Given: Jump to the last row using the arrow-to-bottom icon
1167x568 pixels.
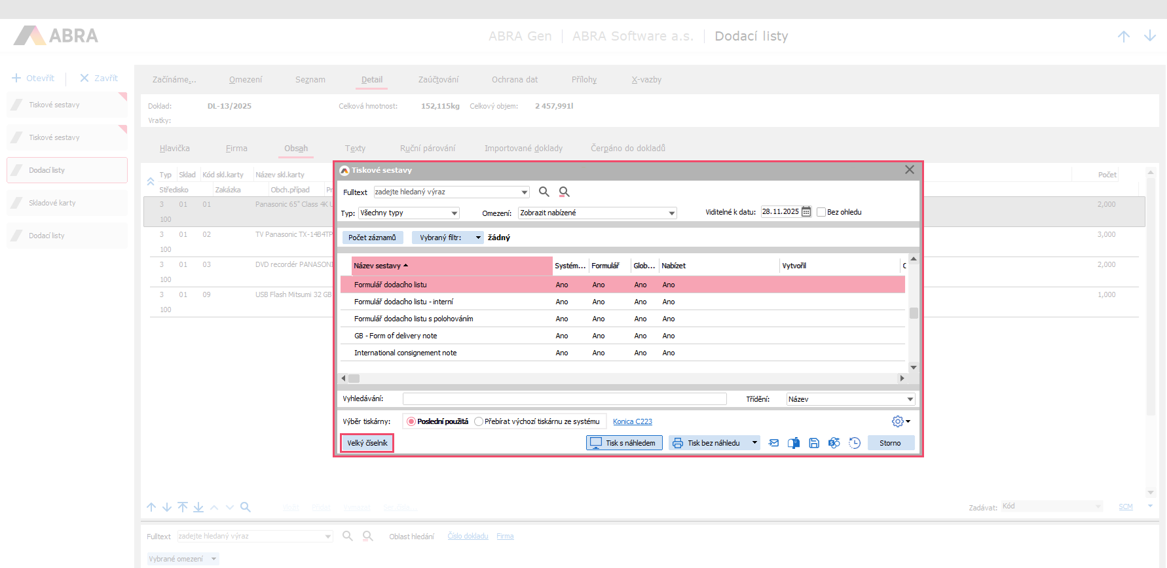Looking at the screenshot, I should tap(198, 507).
